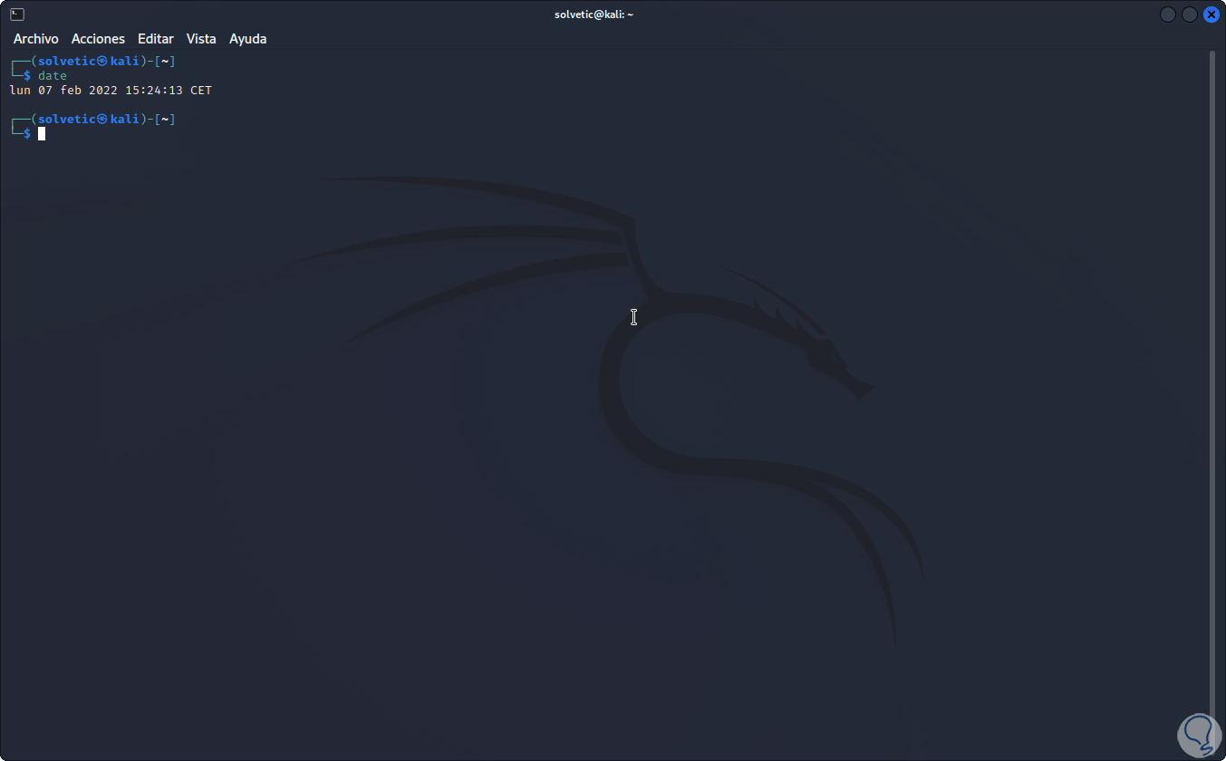Open the Vista menu
The width and height of the screenshot is (1226, 761).
coord(201,39)
